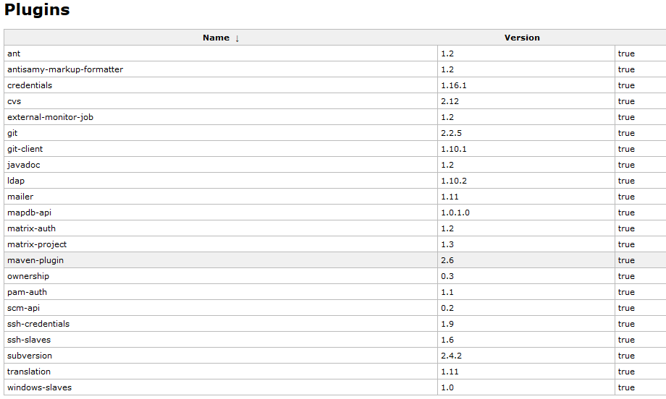Select the git-client plugin name

click(25, 149)
